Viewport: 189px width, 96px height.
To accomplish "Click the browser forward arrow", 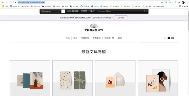I will click(x=7, y=2).
